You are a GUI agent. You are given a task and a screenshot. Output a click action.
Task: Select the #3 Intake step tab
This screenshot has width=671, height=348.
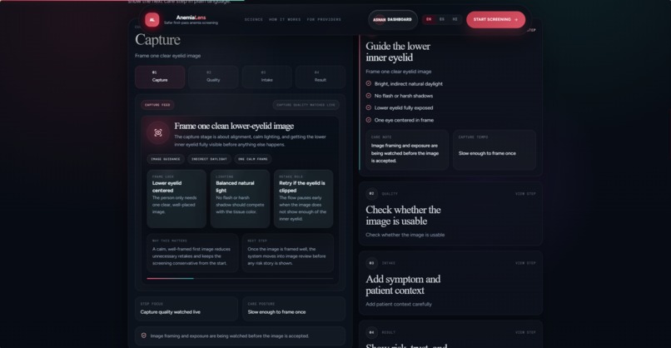266,77
